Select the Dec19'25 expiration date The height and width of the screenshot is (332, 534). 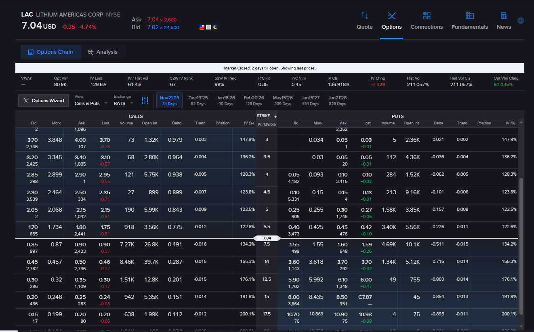[198, 101]
